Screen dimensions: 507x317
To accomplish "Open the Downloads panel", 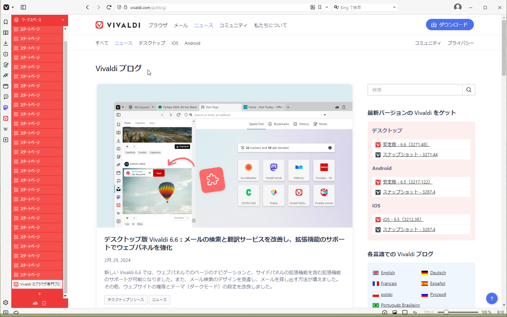I will coord(6,43).
